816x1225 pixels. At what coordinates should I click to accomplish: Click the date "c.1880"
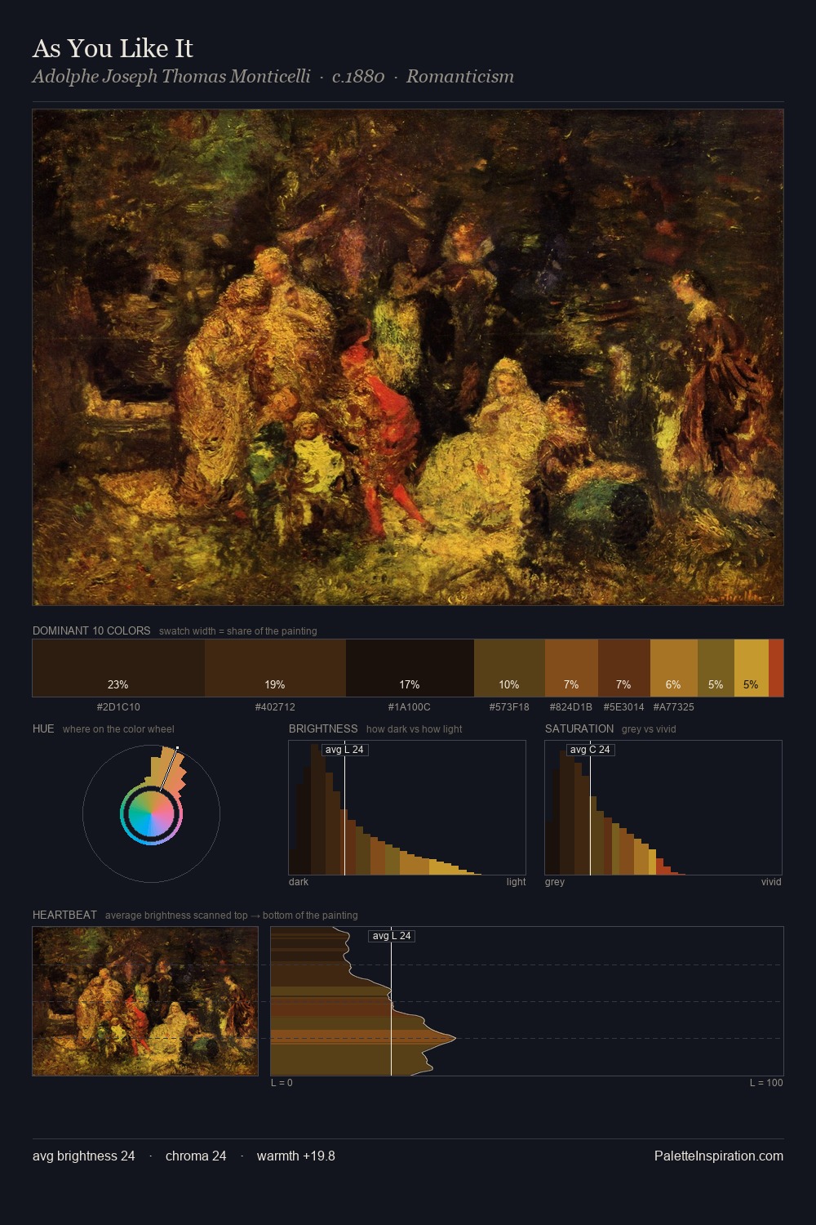coord(358,77)
